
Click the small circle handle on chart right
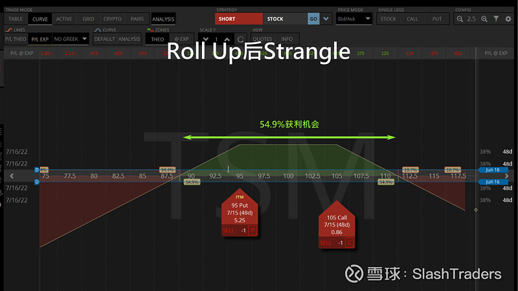(x=476, y=210)
